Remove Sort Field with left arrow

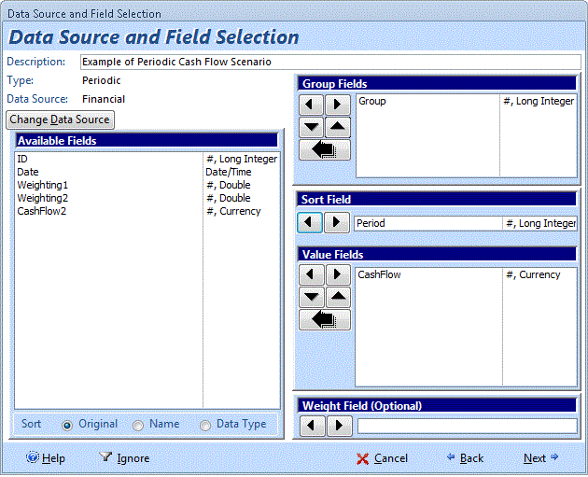click(309, 223)
